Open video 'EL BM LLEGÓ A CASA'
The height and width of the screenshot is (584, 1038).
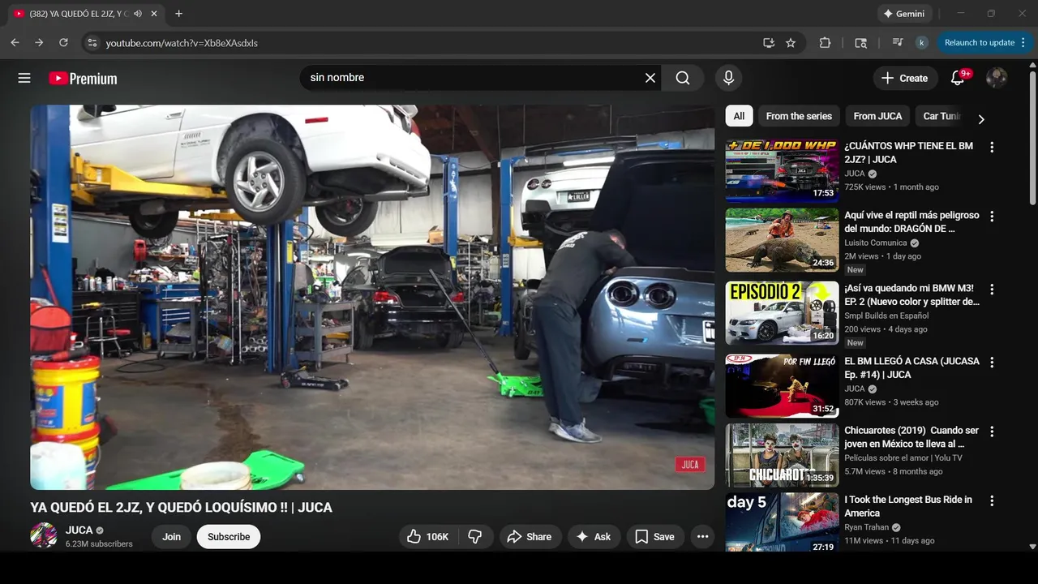coord(911,367)
